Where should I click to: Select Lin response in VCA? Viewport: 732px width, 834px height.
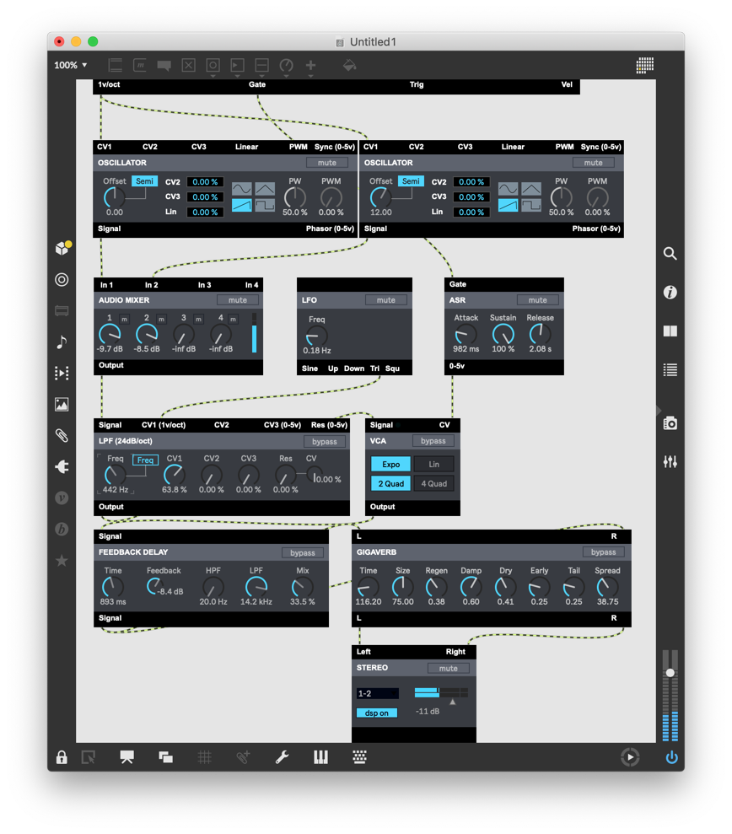pos(434,465)
